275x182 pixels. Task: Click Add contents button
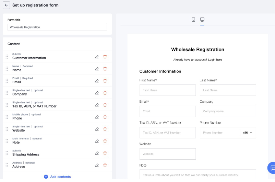click(x=57, y=177)
